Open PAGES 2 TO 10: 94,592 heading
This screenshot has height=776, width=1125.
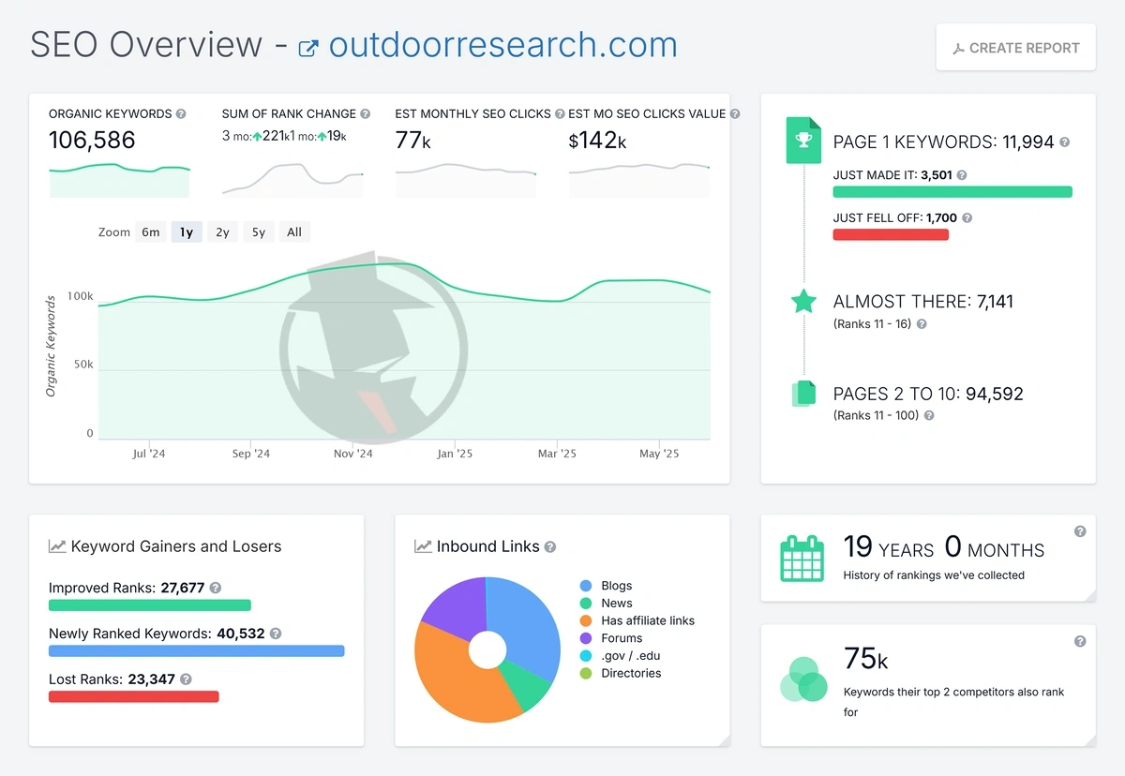(x=928, y=395)
